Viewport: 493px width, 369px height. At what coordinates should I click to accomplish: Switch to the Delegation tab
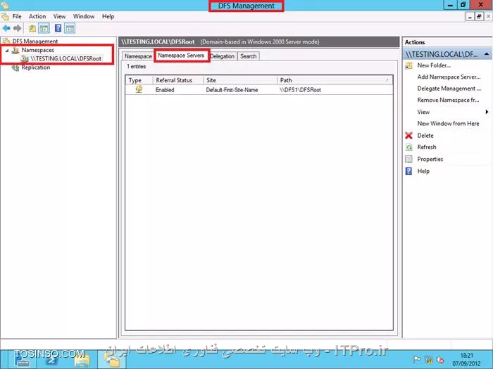point(223,56)
